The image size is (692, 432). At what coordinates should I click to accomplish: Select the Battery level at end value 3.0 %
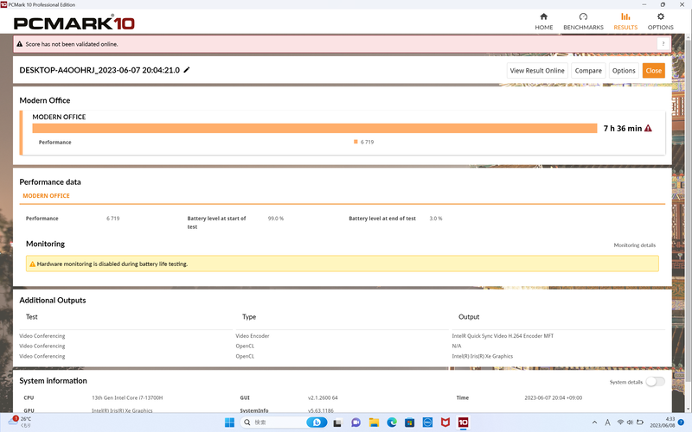pos(436,219)
